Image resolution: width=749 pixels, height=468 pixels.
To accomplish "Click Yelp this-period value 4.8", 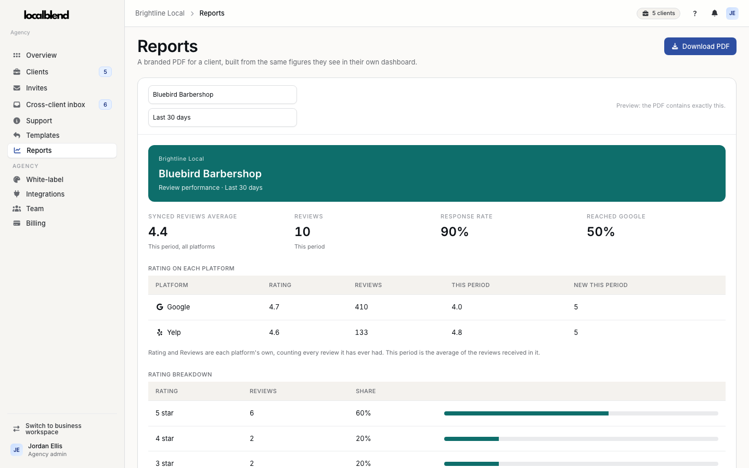I will (x=457, y=332).
